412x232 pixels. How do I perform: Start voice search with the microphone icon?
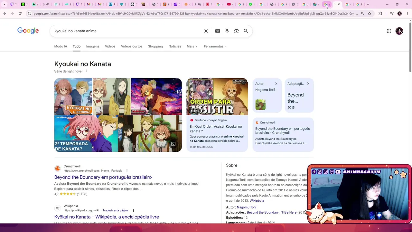coord(227,31)
